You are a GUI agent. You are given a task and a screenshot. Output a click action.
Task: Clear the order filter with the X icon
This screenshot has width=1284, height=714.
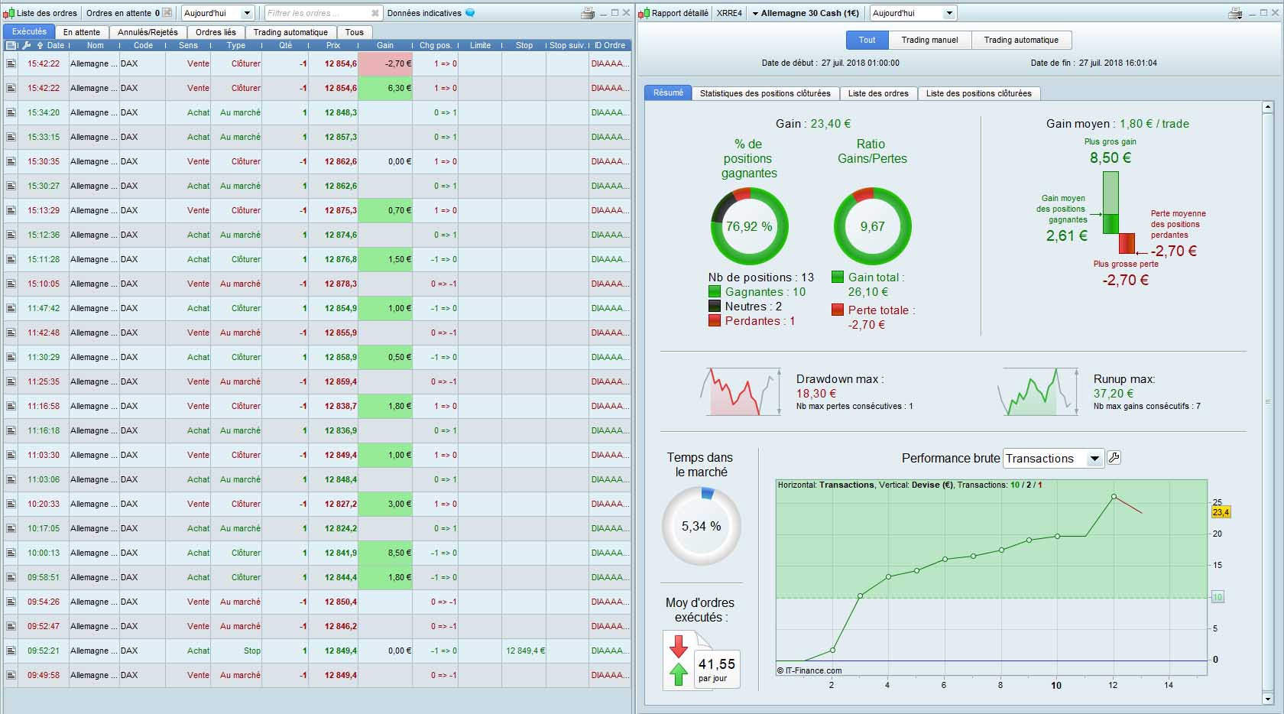[375, 13]
